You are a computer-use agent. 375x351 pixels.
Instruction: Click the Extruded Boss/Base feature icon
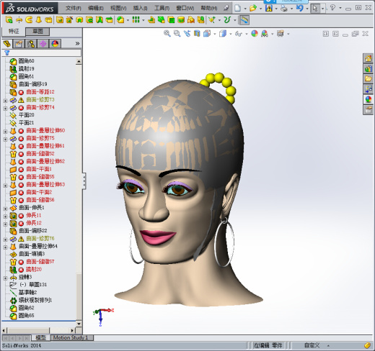(9, 20)
